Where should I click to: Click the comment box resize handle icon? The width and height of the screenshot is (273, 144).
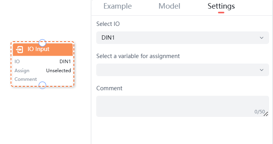pyautogui.click(x=266, y=114)
